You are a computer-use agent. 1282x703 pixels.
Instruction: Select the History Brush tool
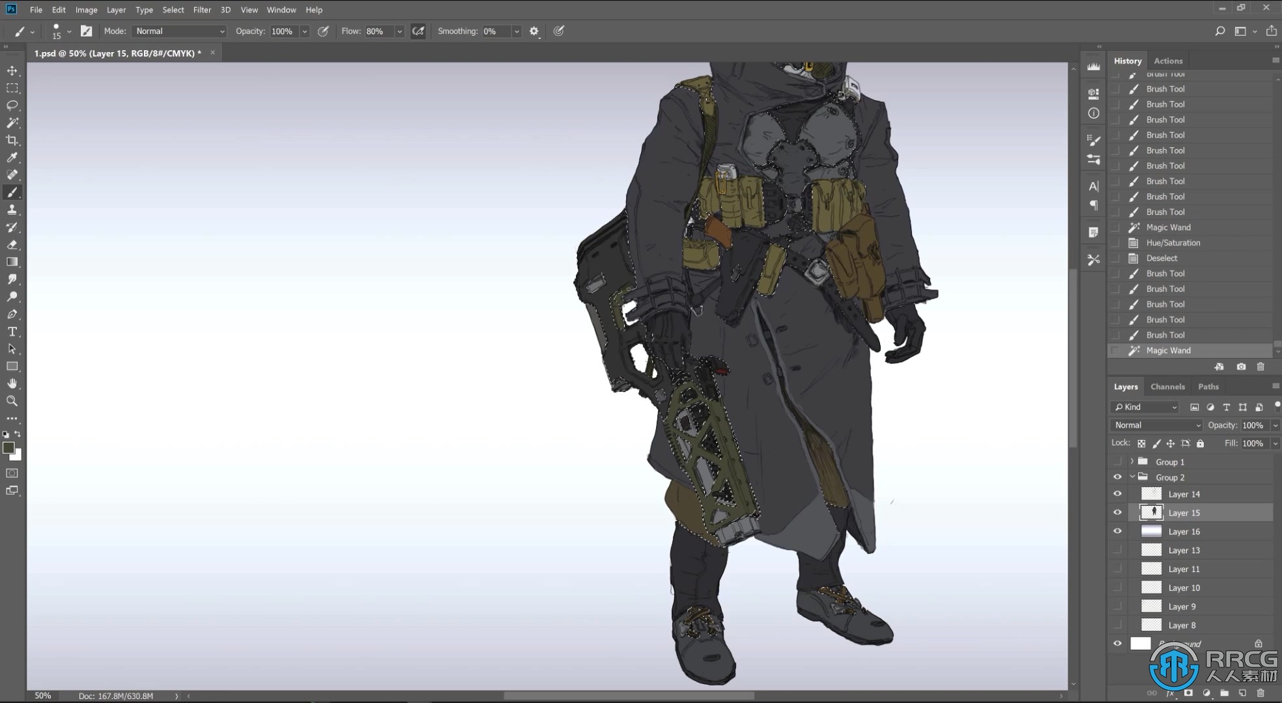[x=12, y=227]
